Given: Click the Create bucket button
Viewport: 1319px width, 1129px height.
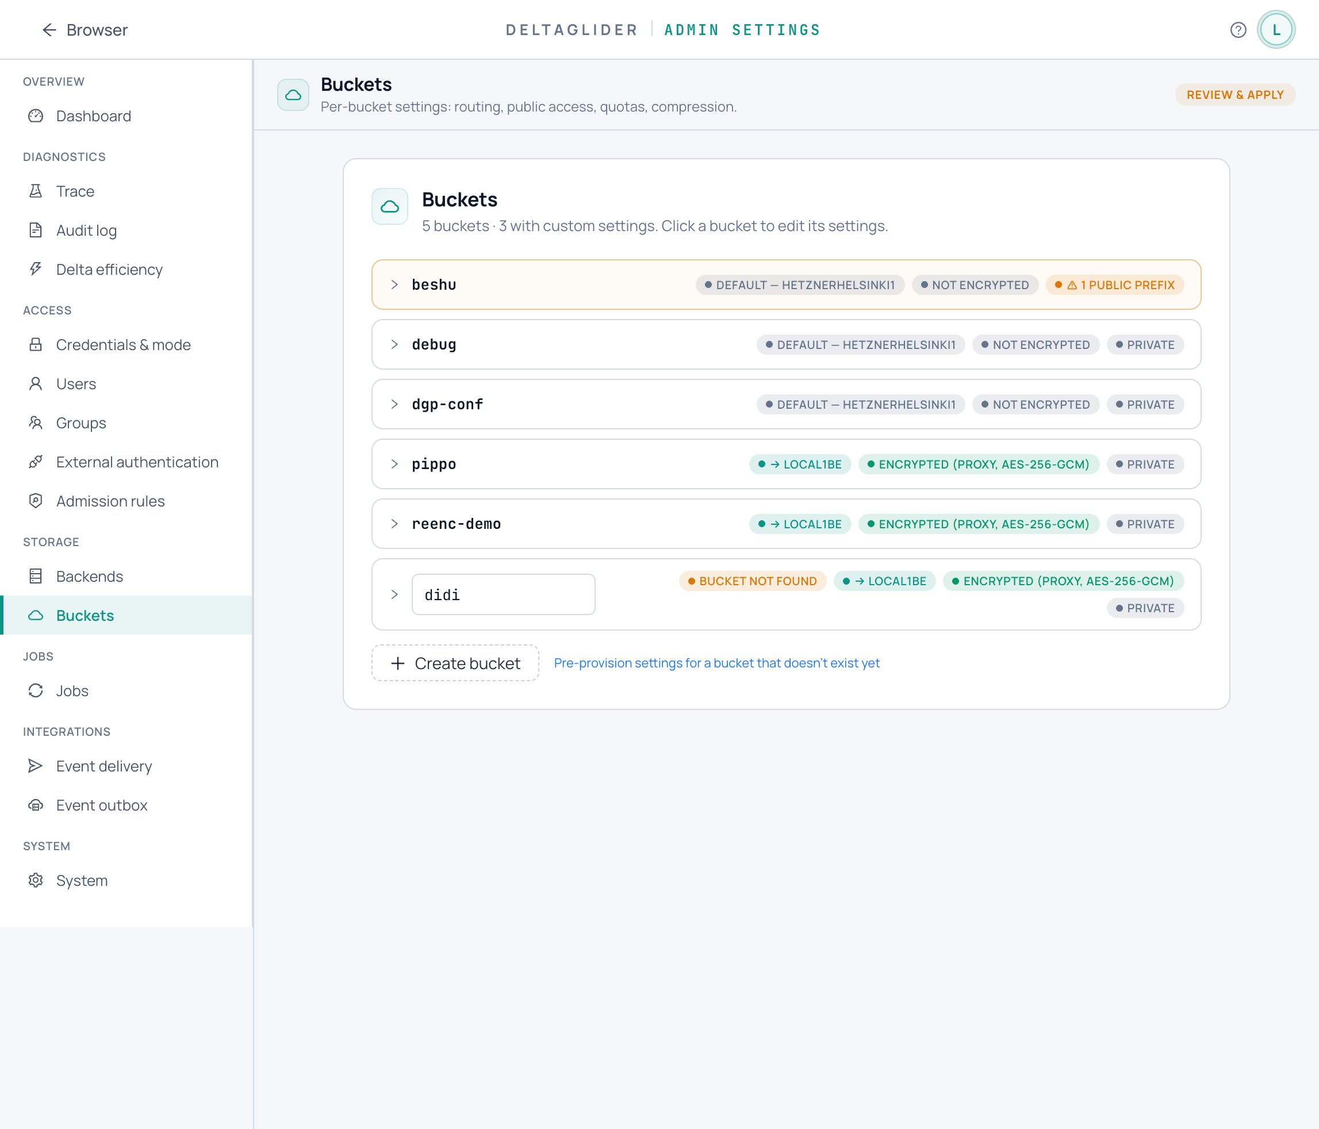Looking at the screenshot, I should click(x=455, y=663).
